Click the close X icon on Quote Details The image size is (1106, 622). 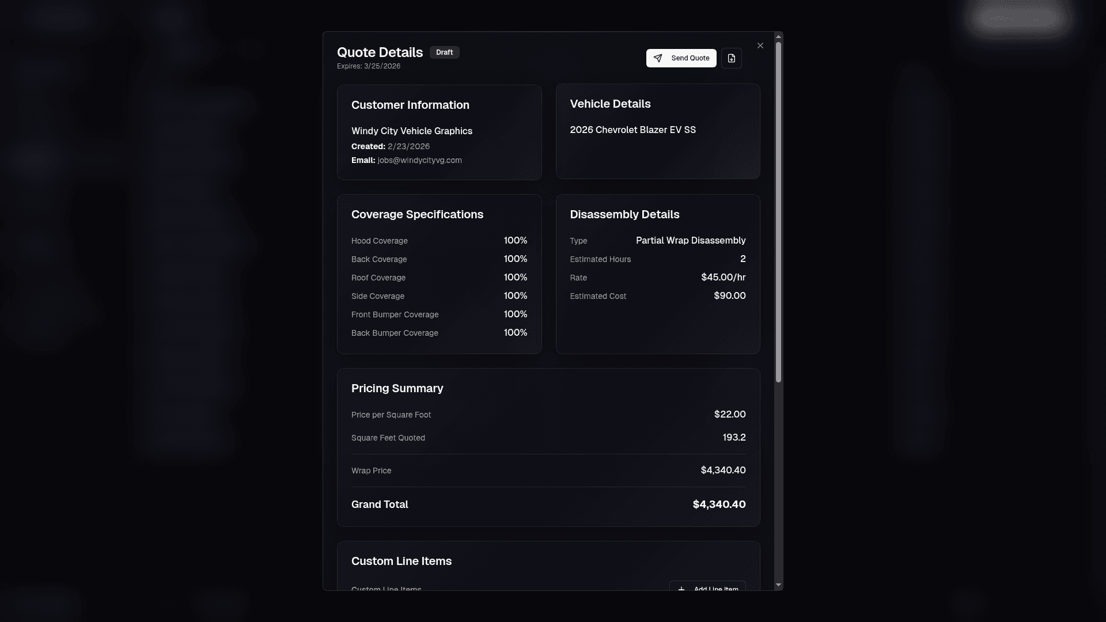[x=760, y=45]
